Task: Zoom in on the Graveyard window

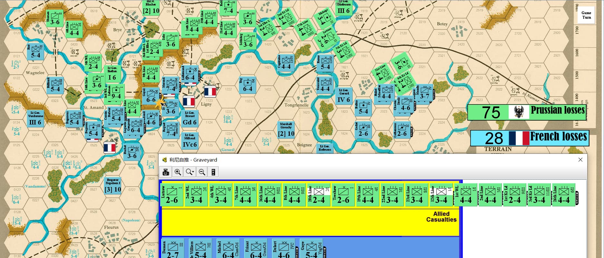Action: click(x=178, y=172)
